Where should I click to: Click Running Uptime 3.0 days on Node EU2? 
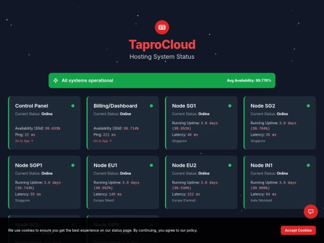(195, 185)
